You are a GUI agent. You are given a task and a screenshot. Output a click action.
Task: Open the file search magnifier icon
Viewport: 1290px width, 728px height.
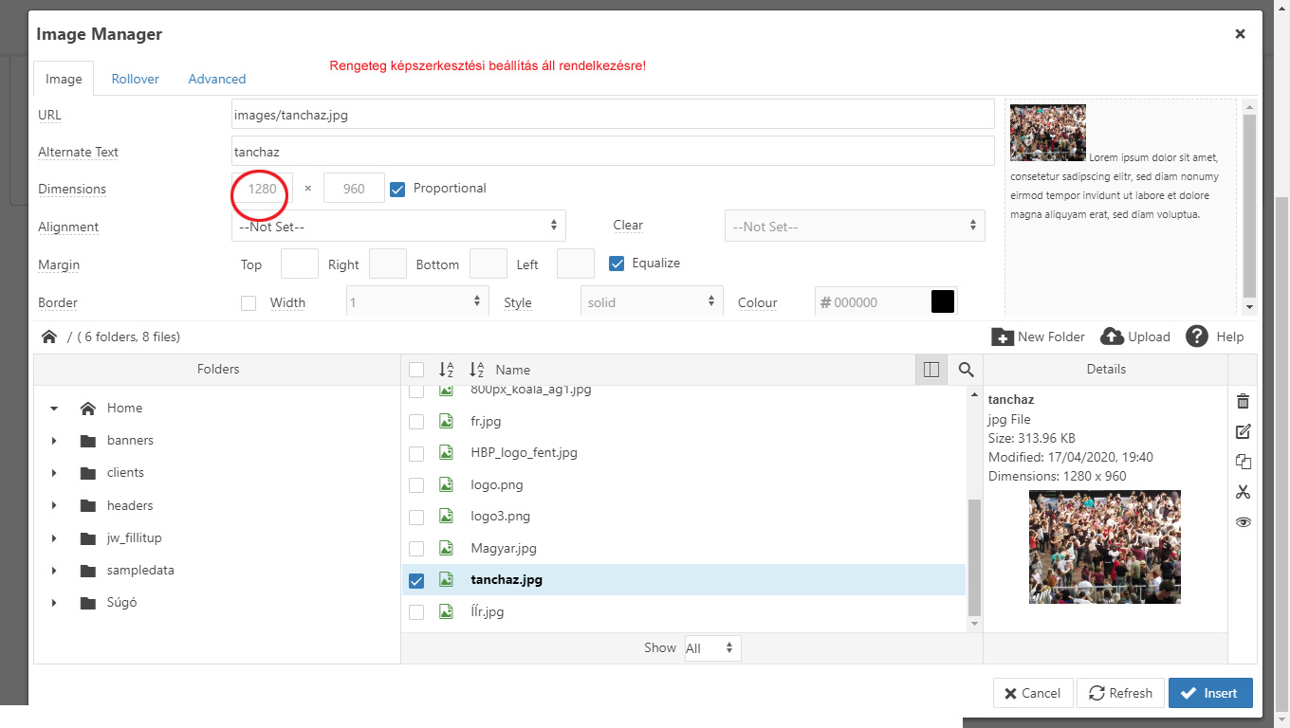click(x=966, y=370)
